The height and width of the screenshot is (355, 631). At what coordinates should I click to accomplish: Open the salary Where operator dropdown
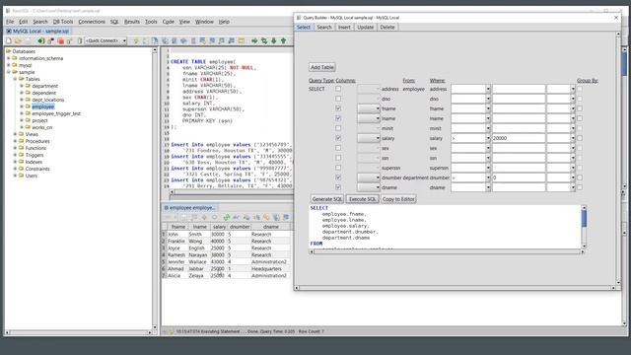(488, 138)
